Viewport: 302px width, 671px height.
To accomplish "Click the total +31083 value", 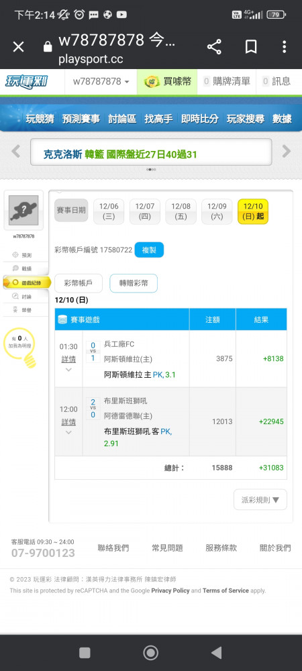I will click(271, 468).
